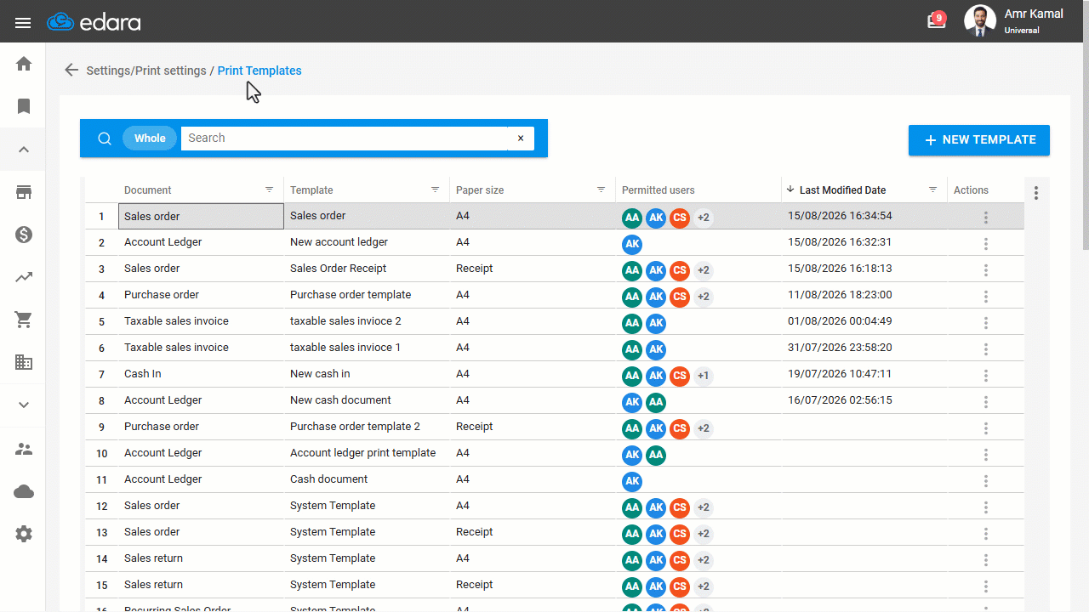Focus the Search input field
This screenshot has width=1089, height=612.
tap(344, 139)
